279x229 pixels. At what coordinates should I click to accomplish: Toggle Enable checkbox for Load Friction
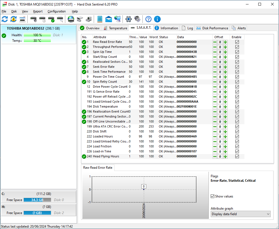(237, 147)
